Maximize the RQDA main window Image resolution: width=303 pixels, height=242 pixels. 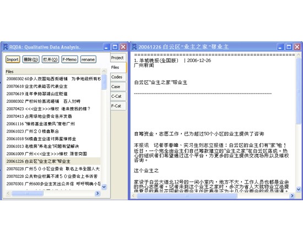pyautogui.click(x=115, y=47)
